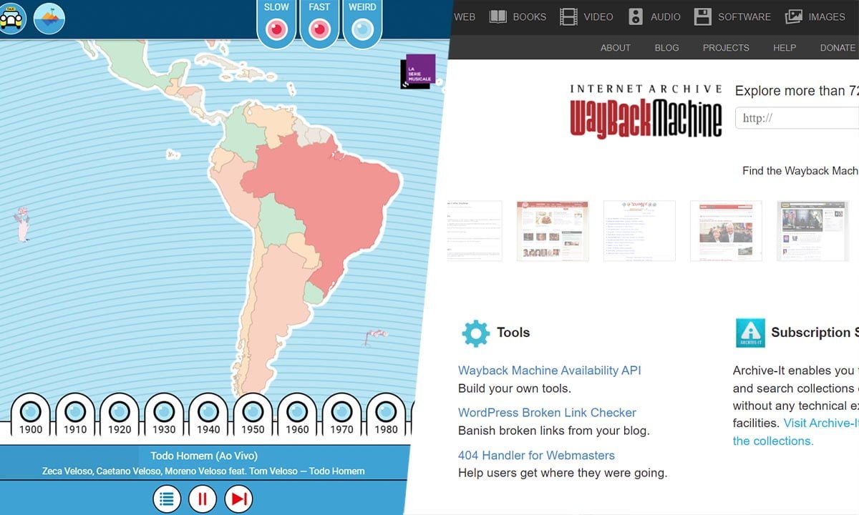Screen dimensions: 859x515
Task: Open the VIDEO section in Internet Archive
Action: coord(598,16)
